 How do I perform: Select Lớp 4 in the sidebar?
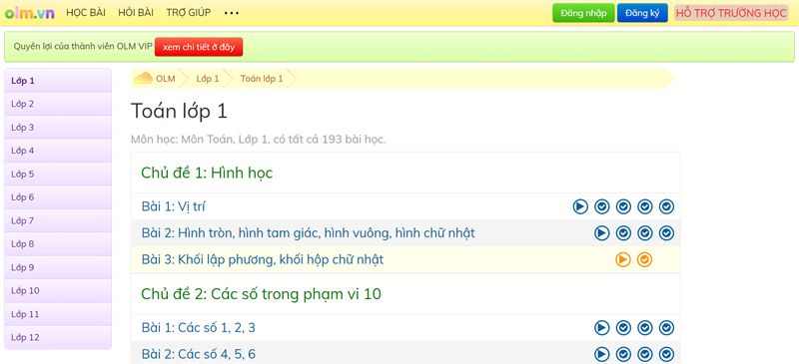58,151
